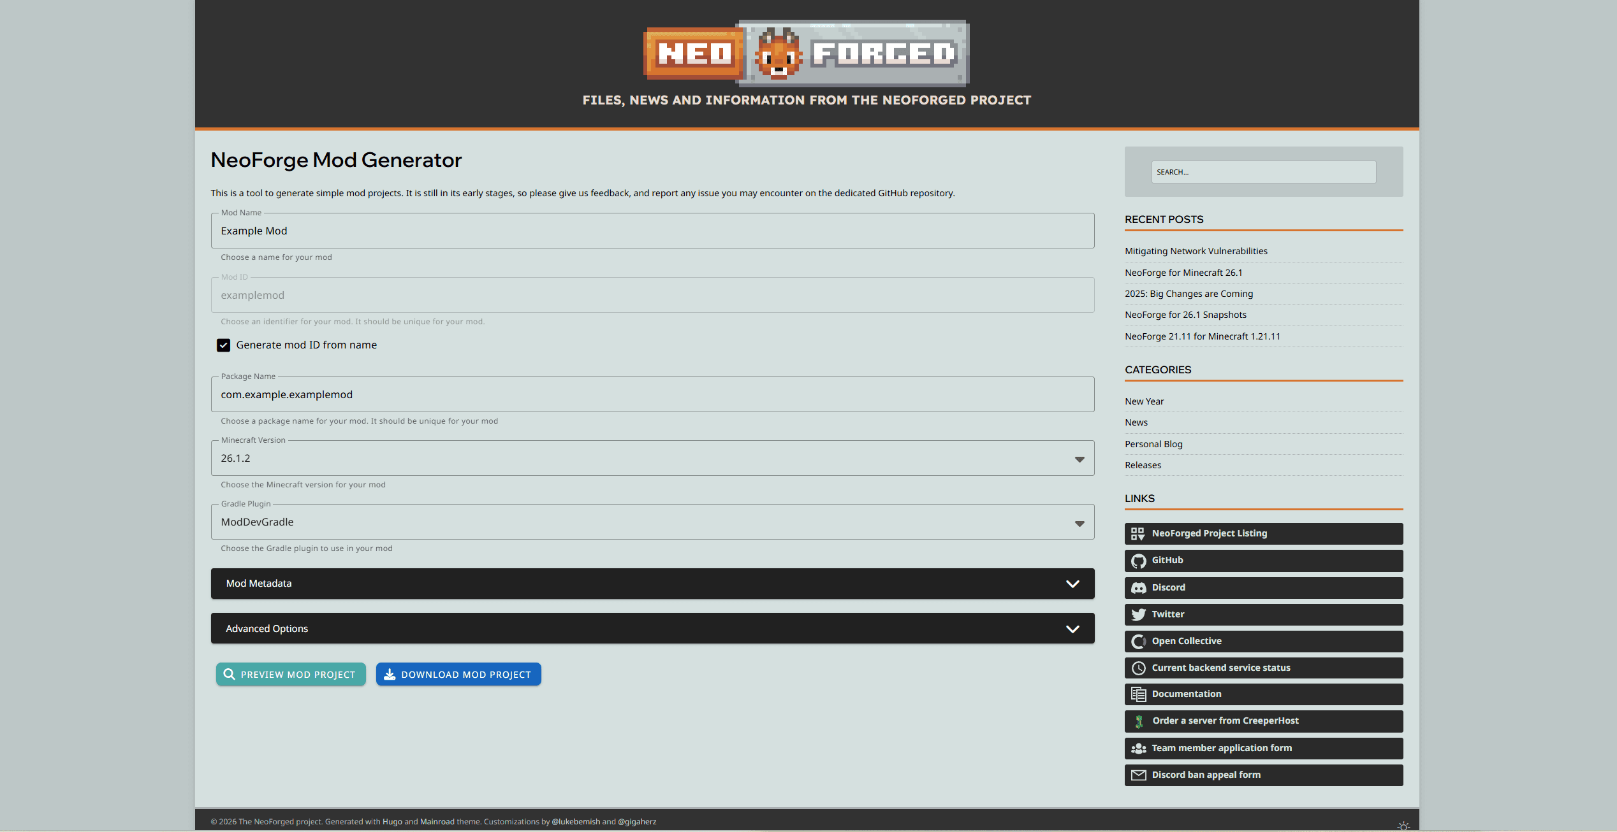1617x832 pixels.
Task: Click the CreeperHost creeper icon
Action: pyautogui.click(x=1139, y=721)
